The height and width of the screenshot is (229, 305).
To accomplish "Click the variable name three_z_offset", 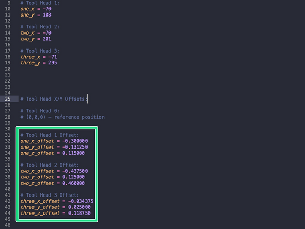I will point(40,213).
